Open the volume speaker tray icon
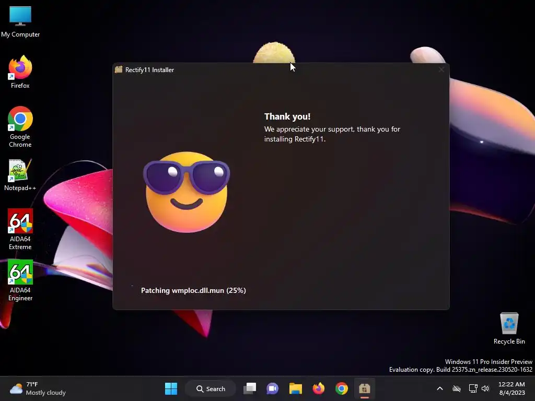Screen dimensions: 535x401 (485, 388)
